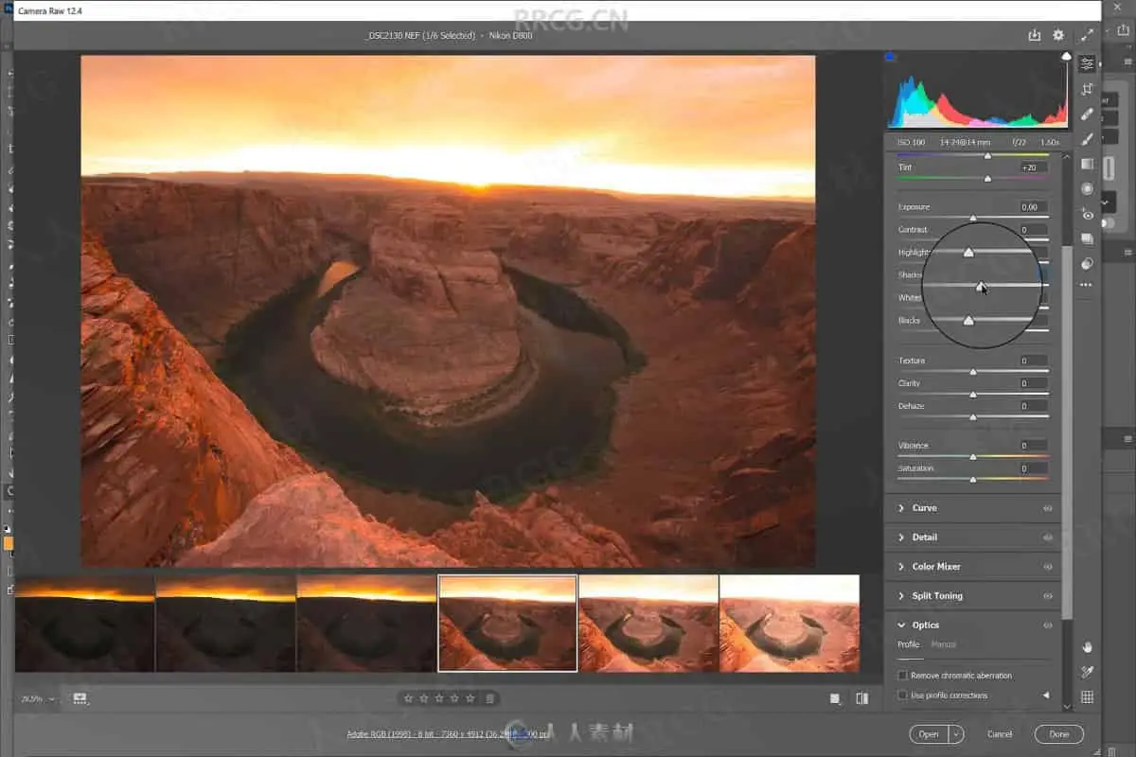Toggle the grid overlay icon
1136x757 pixels.
[1087, 697]
